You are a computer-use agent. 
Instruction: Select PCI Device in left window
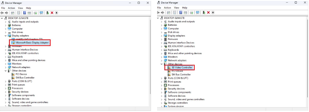(x=21, y=74)
